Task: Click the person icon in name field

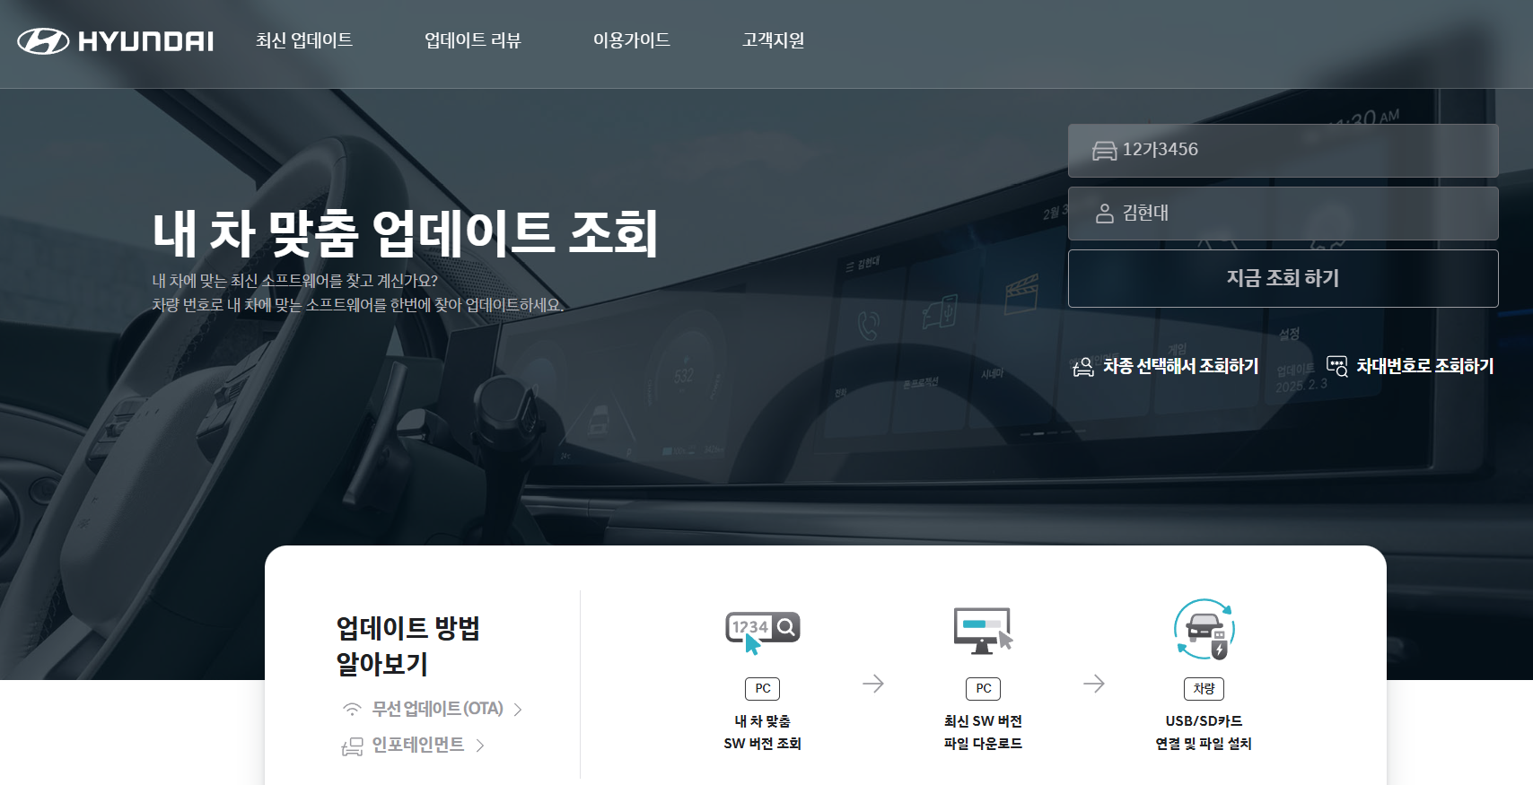Action: pos(1105,214)
